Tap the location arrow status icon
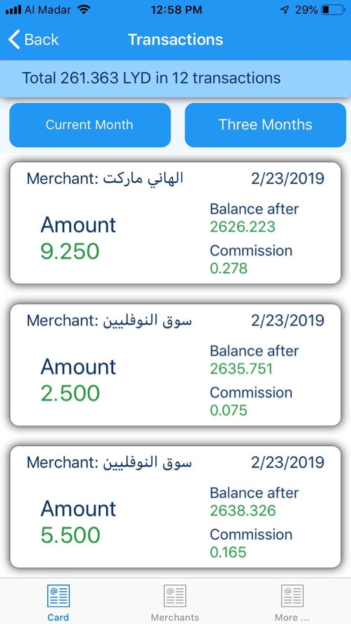The image size is (351, 624). [x=285, y=10]
